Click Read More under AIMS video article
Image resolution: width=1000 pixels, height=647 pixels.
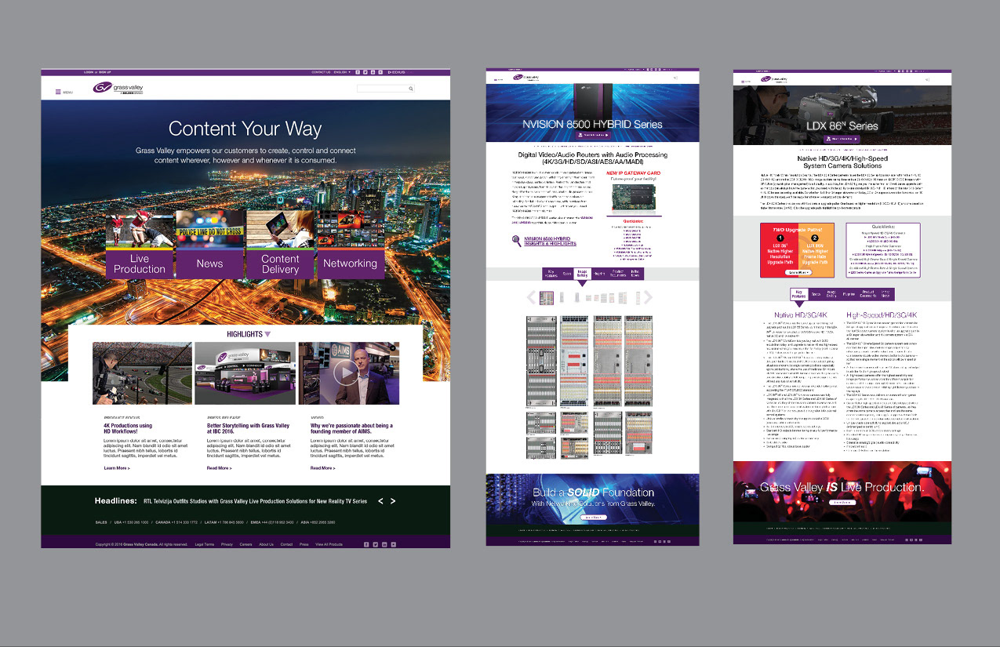point(323,468)
